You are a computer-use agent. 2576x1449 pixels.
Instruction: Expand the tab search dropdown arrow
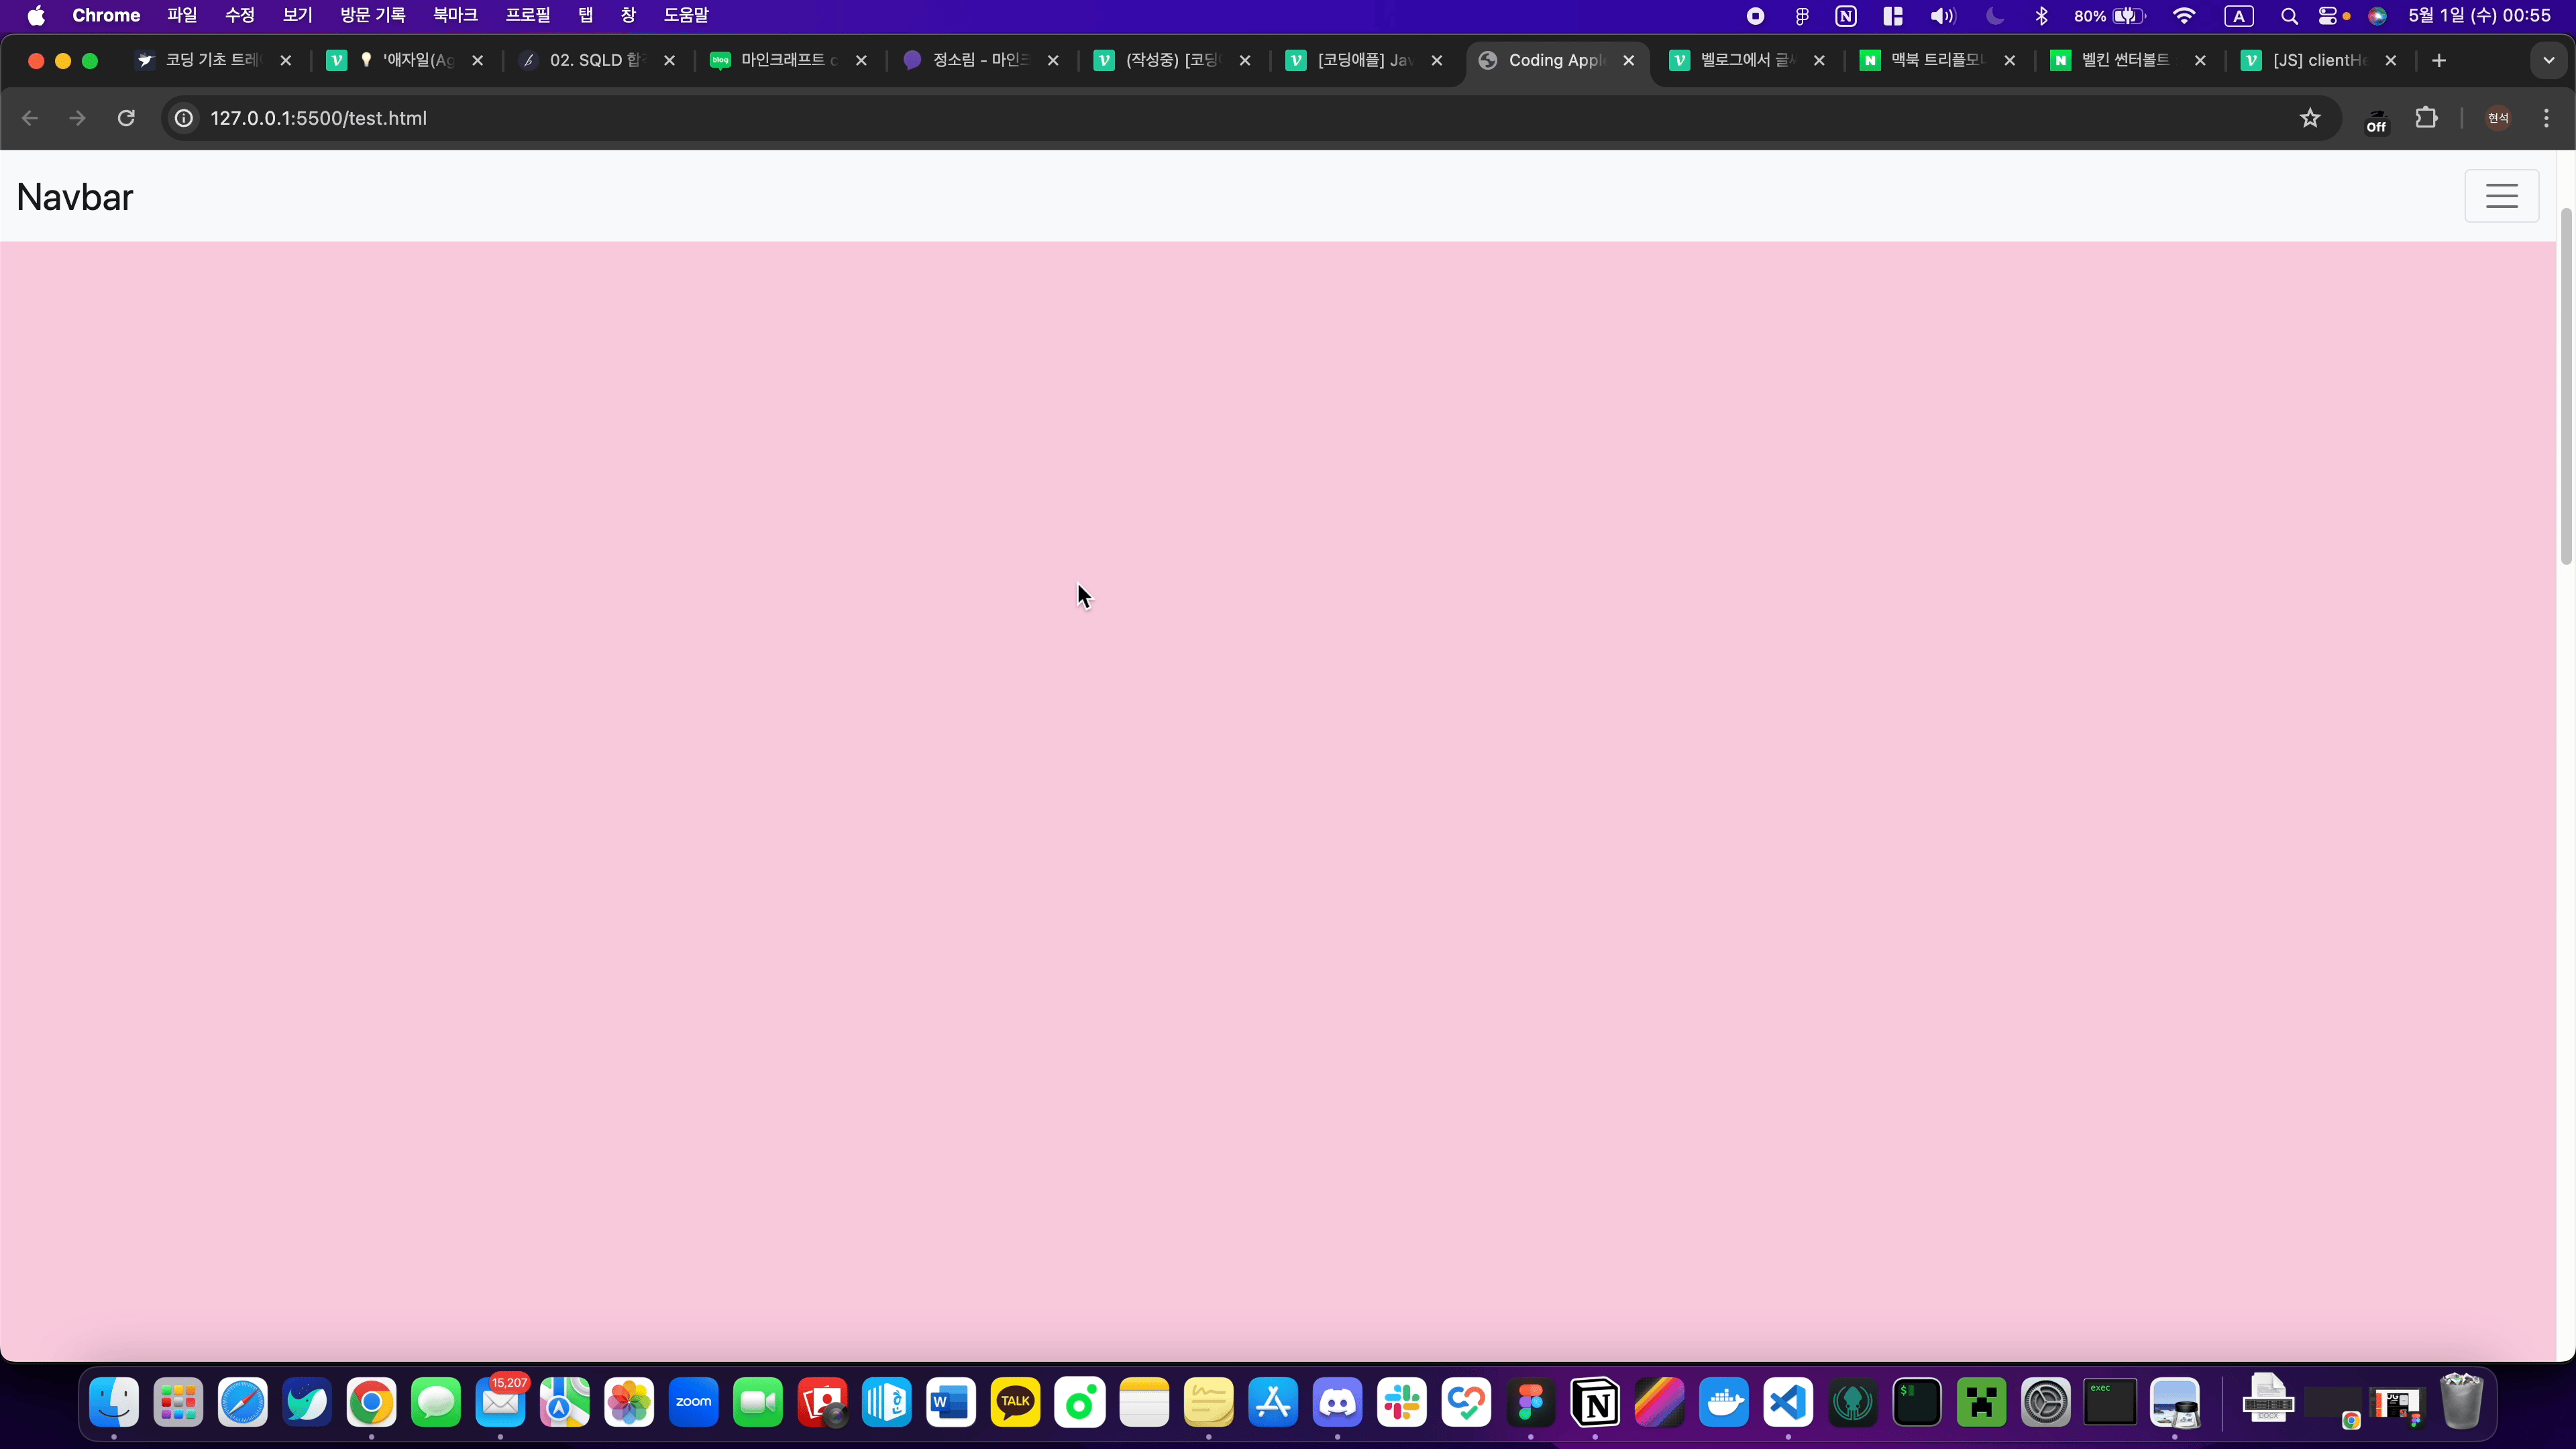[x=2548, y=60]
